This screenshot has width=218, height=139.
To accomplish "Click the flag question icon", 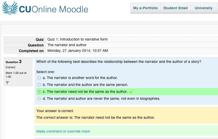I will point(7,83).
